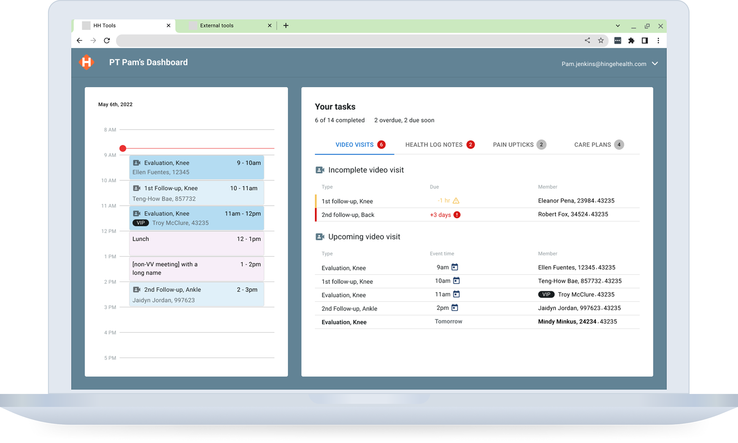The image size is (738, 443).
Task: Click the Hinge Health logo icon
Action: (86, 62)
